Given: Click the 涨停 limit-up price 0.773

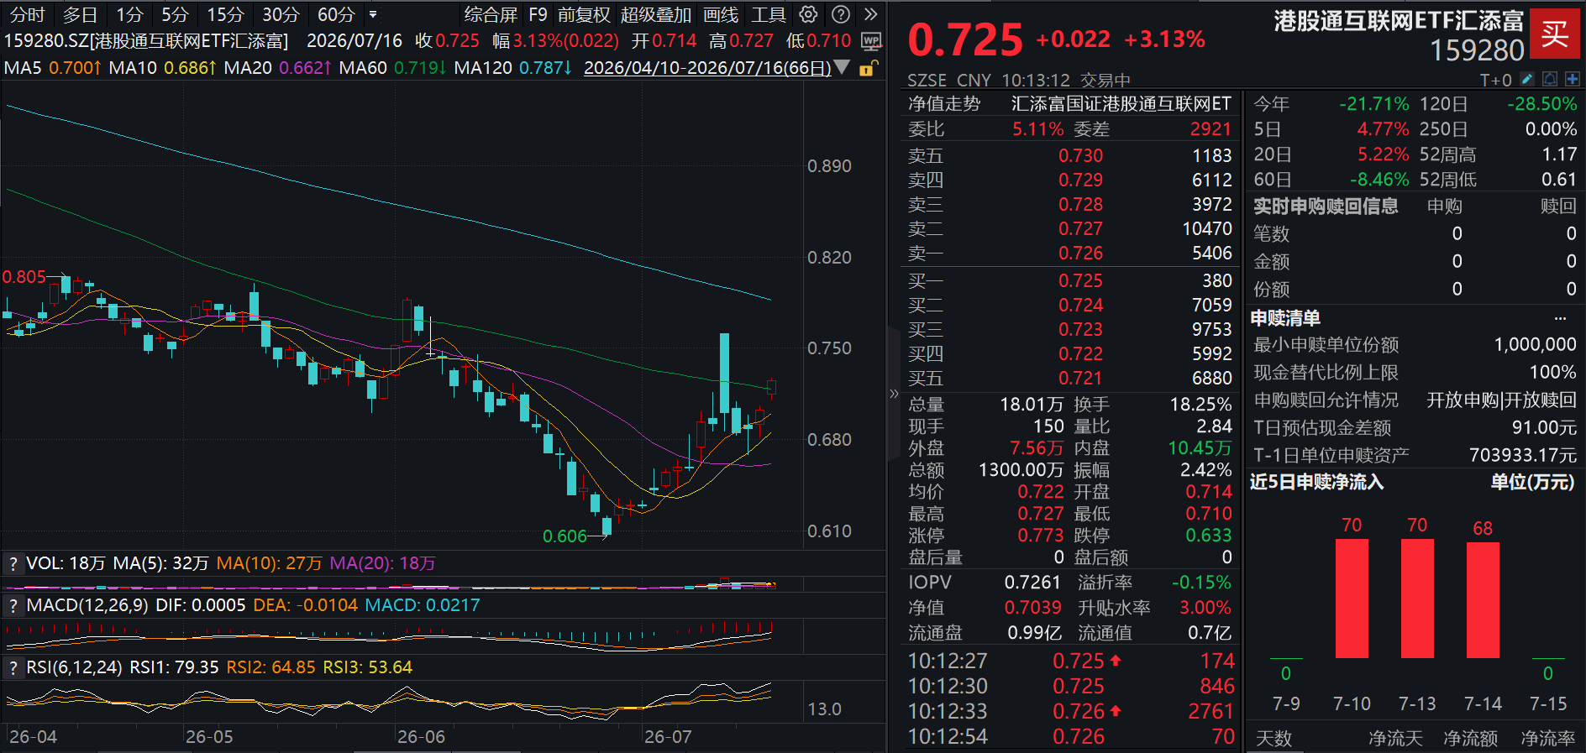Looking at the screenshot, I should point(1041,535).
